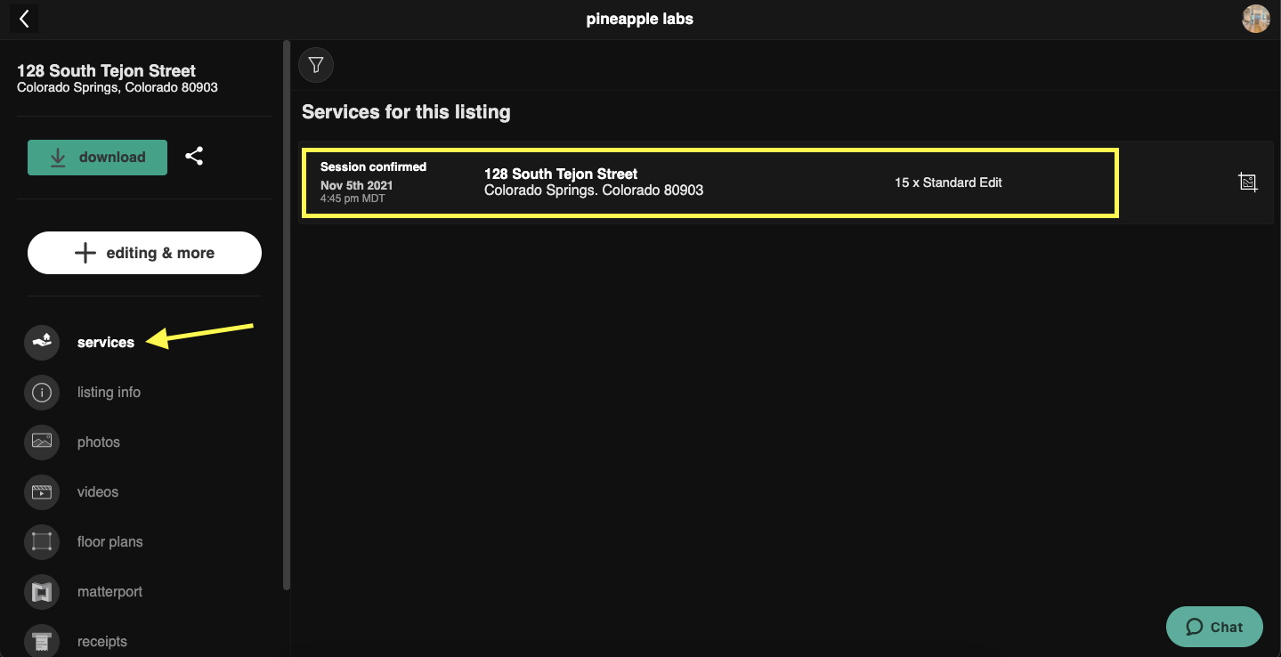Open the Chat support button
This screenshot has width=1281, height=657.
pos(1214,627)
